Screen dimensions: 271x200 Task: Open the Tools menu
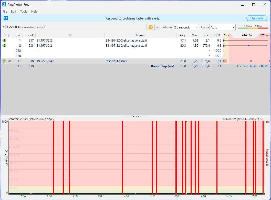24,12
